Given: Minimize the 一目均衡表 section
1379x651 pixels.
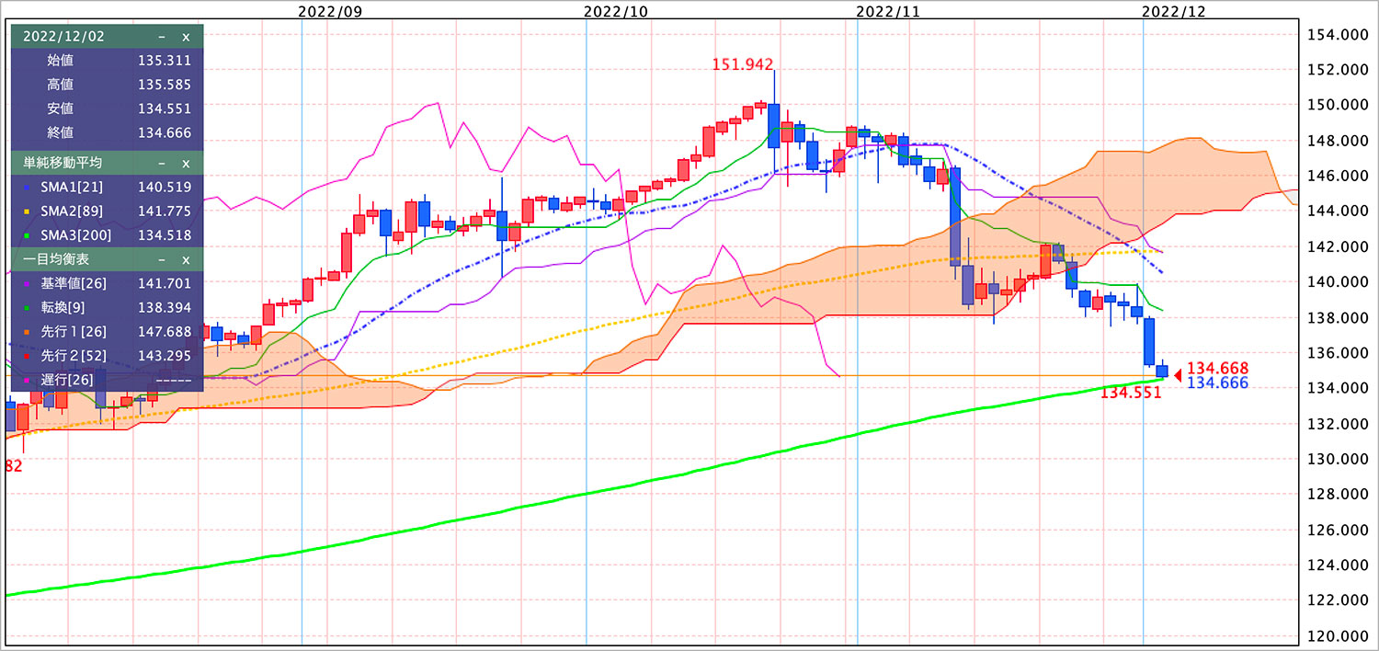Looking at the screenshot, I should point(162,260).
